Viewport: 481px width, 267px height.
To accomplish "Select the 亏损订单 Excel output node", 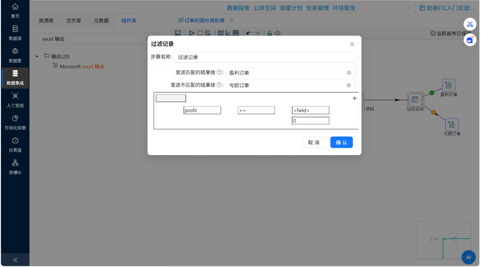I will point(451,125).
